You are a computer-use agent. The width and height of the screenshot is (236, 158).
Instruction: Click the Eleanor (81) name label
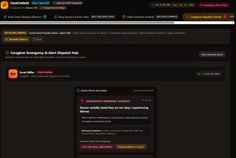point(32,8)
